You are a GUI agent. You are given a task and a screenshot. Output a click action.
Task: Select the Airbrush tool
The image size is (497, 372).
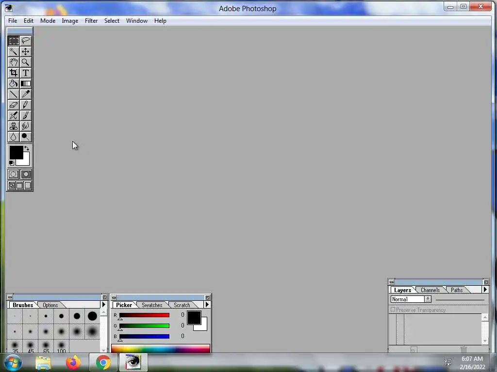pyautogui.click(x=14, y=115)
